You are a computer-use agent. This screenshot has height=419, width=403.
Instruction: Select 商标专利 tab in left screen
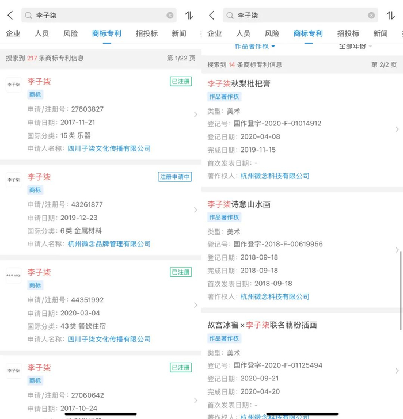107,33
